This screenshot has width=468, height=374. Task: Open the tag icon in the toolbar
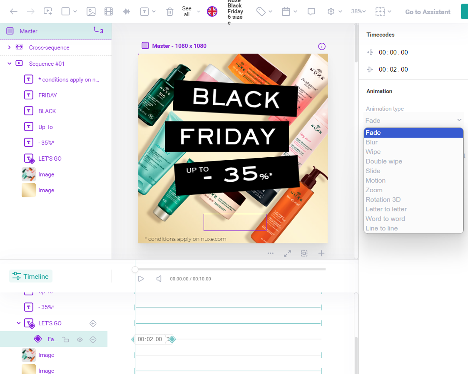pyautogui.click(x=261, y=12)
